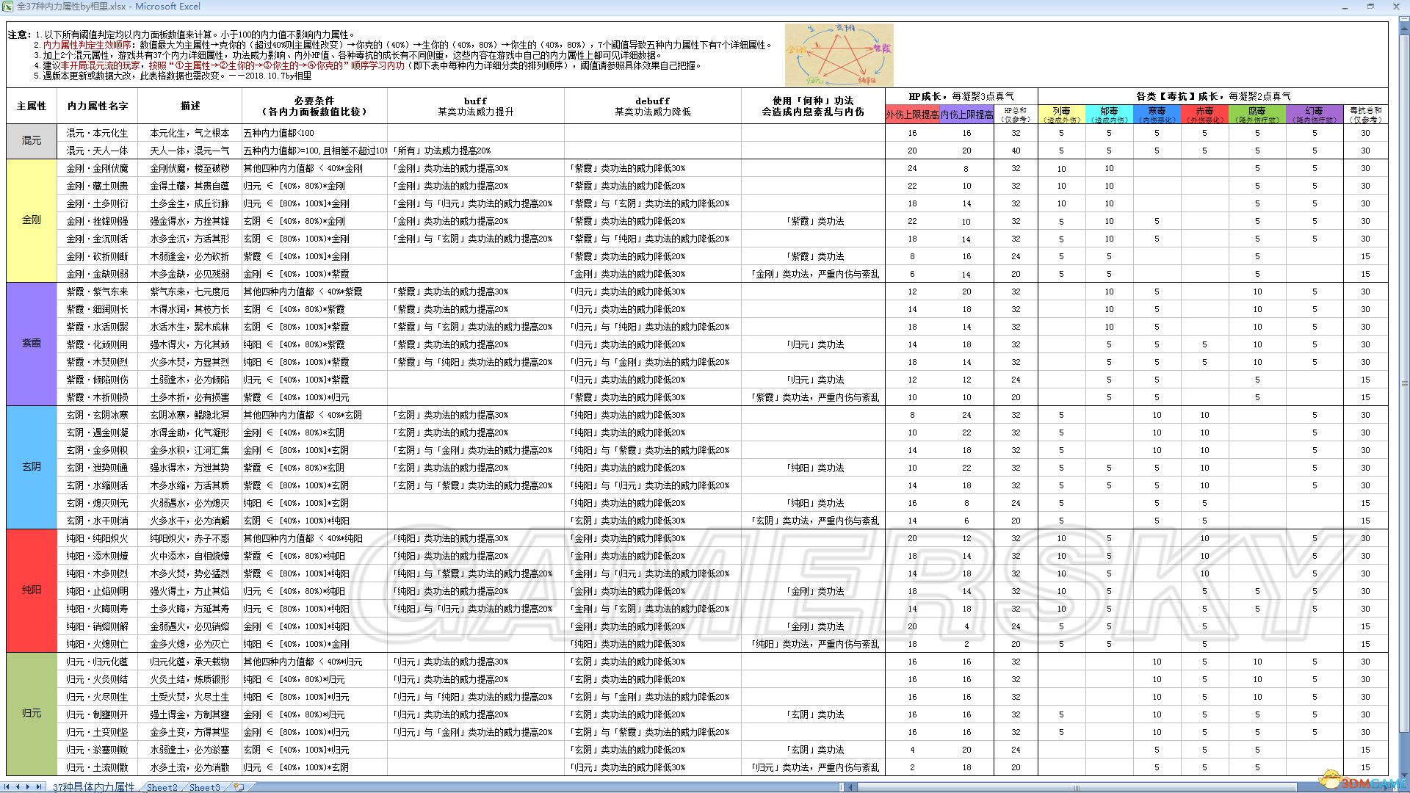Select the 混元·本元化生 name cell
Image resolution: width=1410 pixels, height=793 pixels.
[98, 133]
